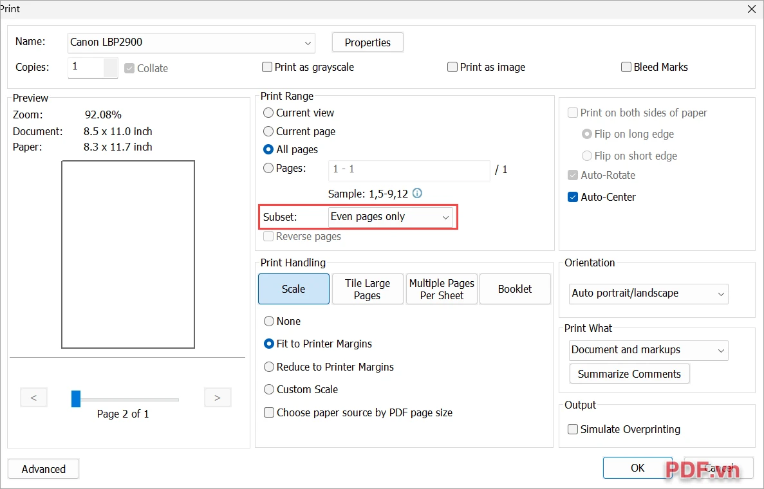
Task: Select Flip on long edge
Action: (586, 133)
